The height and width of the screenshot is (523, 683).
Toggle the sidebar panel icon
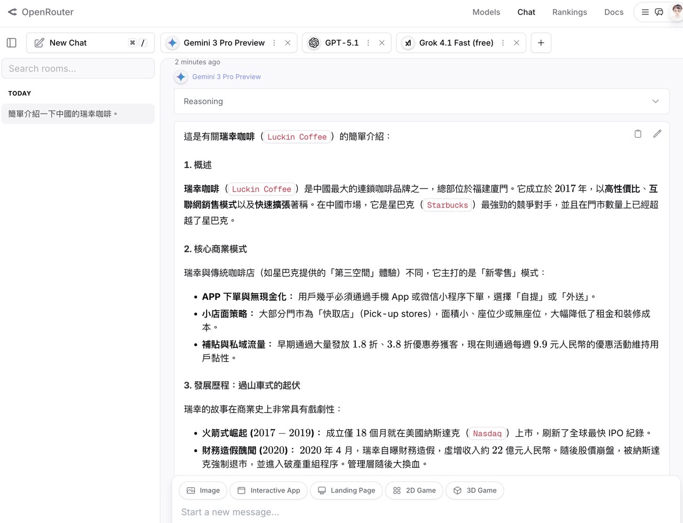pos(12,43)
